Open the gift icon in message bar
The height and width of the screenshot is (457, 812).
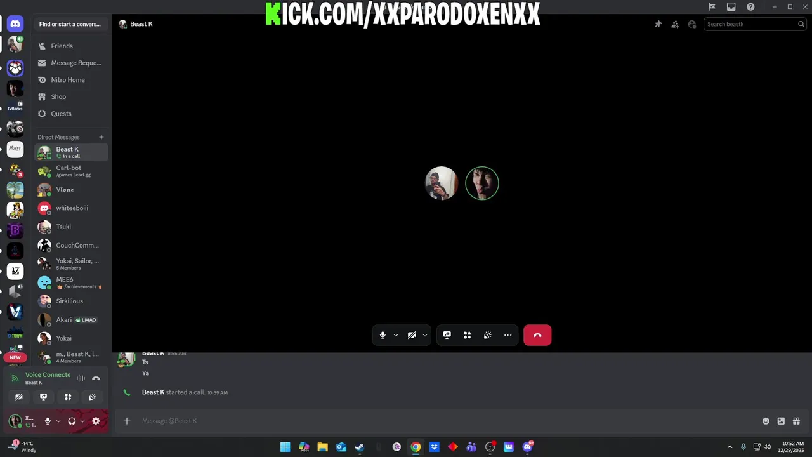[796, 421]
